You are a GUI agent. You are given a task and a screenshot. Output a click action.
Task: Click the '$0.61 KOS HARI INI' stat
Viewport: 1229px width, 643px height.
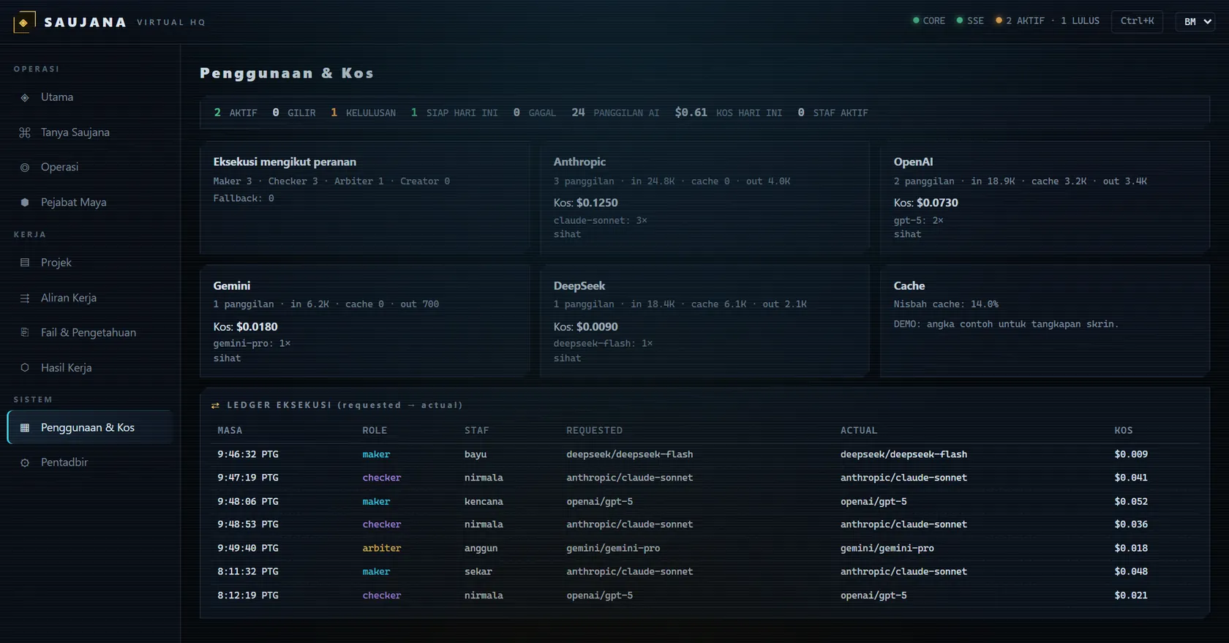click(729, 113)
